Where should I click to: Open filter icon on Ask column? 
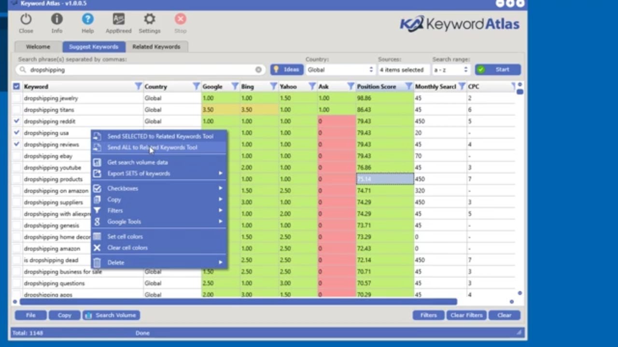point(351,86)
